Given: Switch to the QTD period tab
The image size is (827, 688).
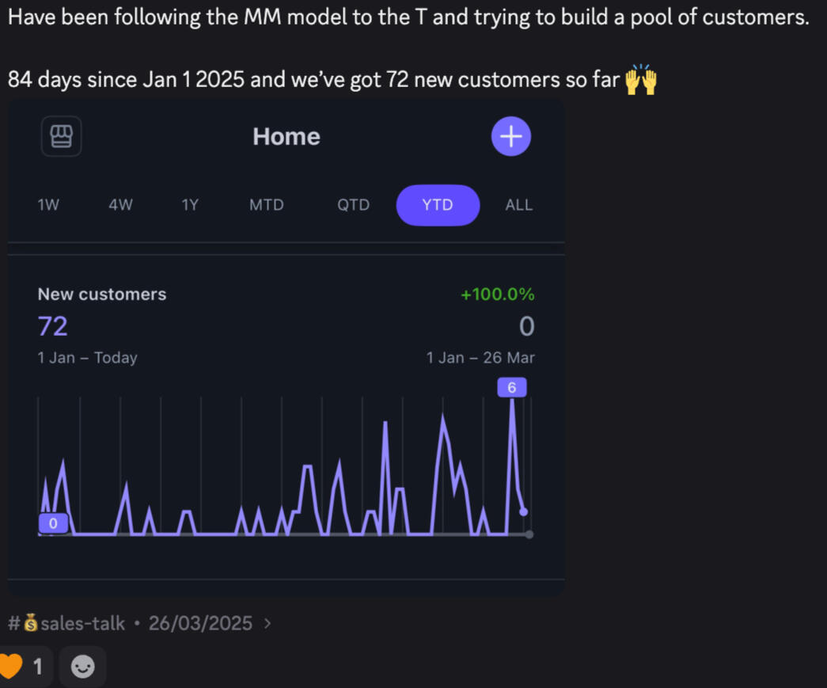Looking at the screenshot, I should pyautogui.click(x=353, y=205).
